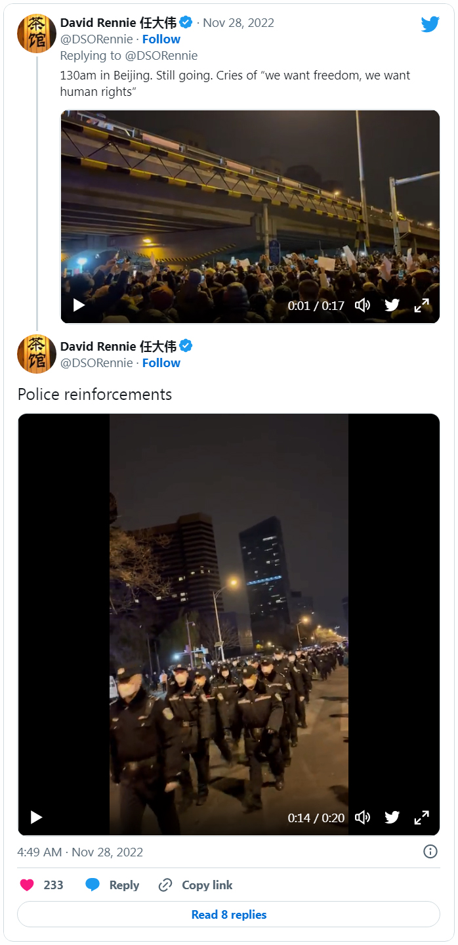Open David Rennie's top profile avatar
The width and height of the screenshot is (458, 945).
pyautogui.click(x=37, y=33)
